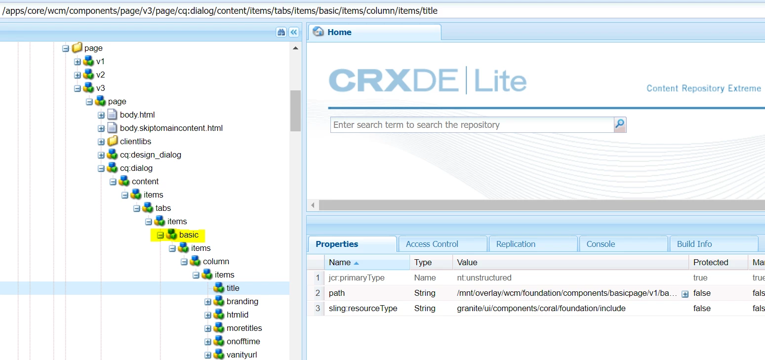Click the magnifier search button in repository search

tap(620, 124)
